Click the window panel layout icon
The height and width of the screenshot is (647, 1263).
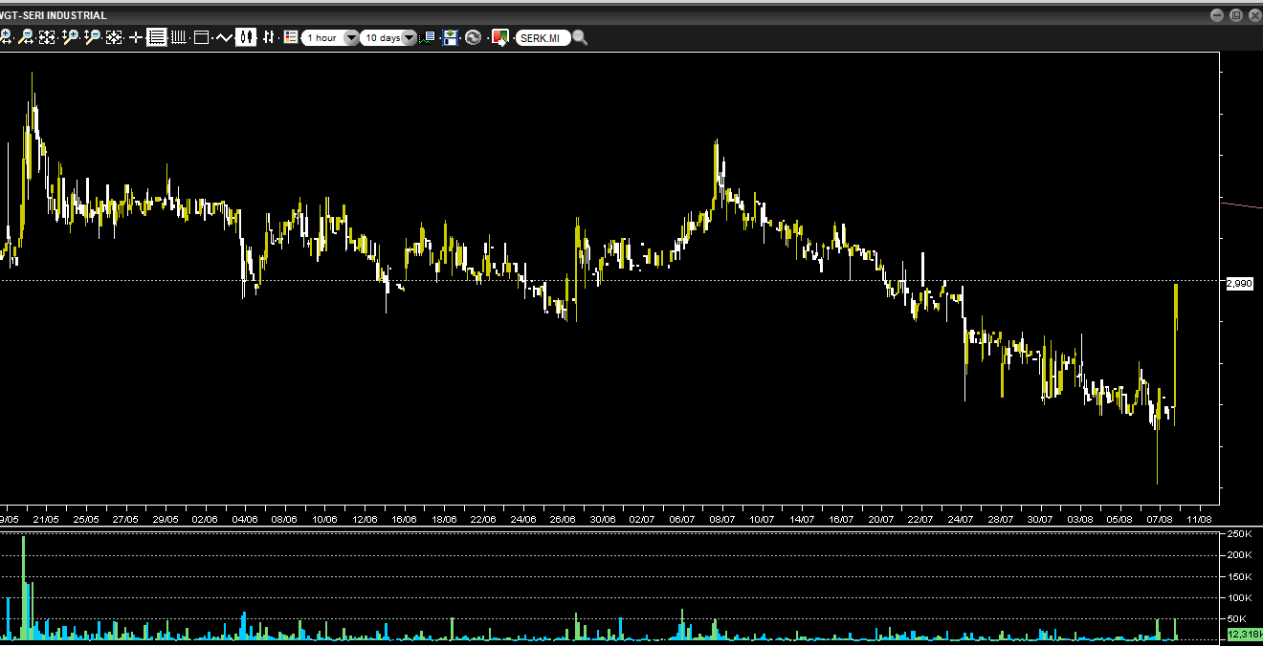(x=201, y=37)
